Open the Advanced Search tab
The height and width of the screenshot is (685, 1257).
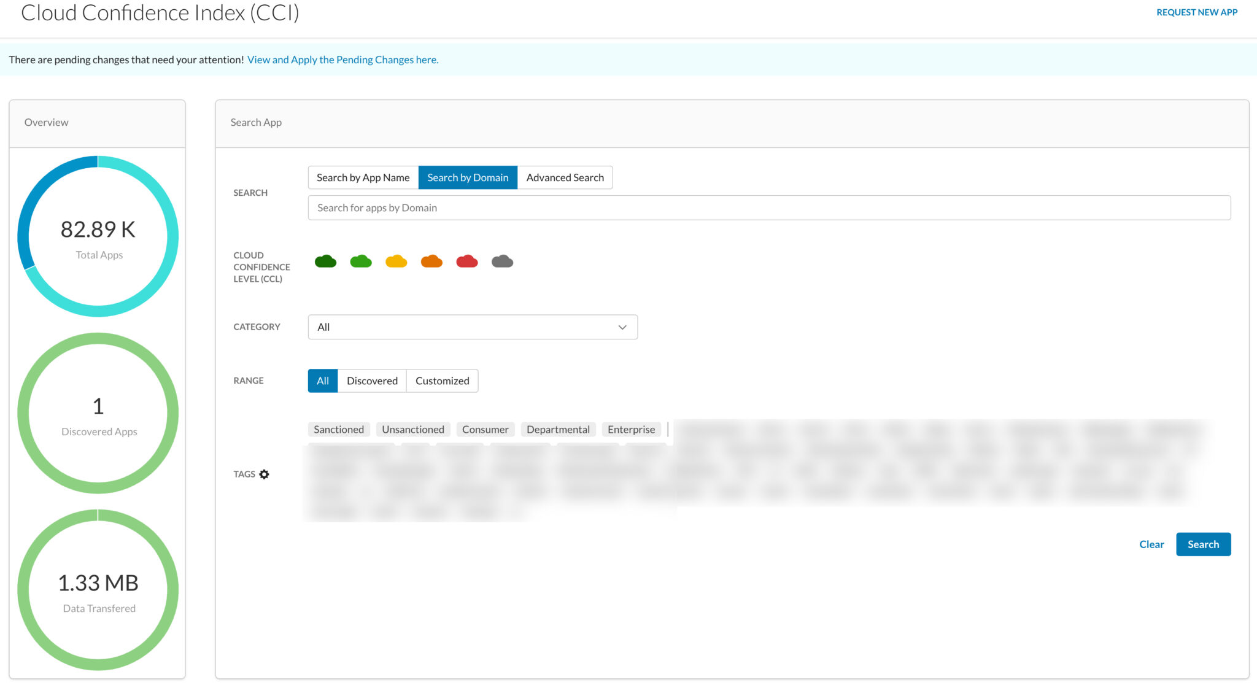(x=565, y=177)
